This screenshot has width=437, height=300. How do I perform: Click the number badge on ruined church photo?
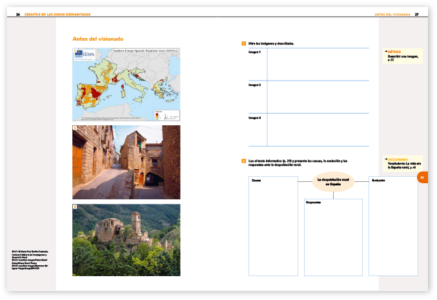(75, 206)
